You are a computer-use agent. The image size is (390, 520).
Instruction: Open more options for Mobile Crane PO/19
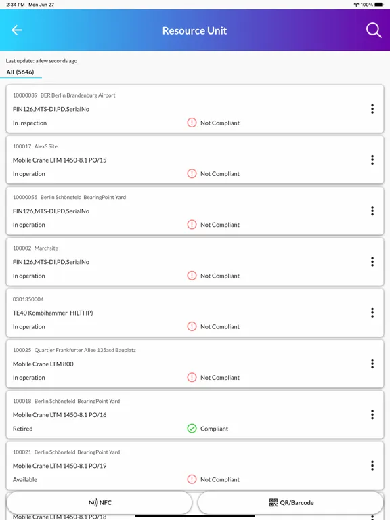pyautogui.click(x=372, y=466)
